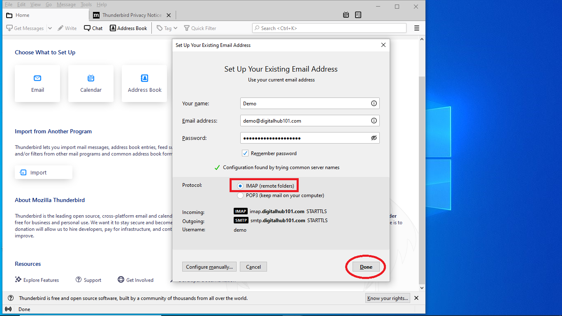Click the Your name input field
Viewport: 562px width, 316px height.
(310, 103)
